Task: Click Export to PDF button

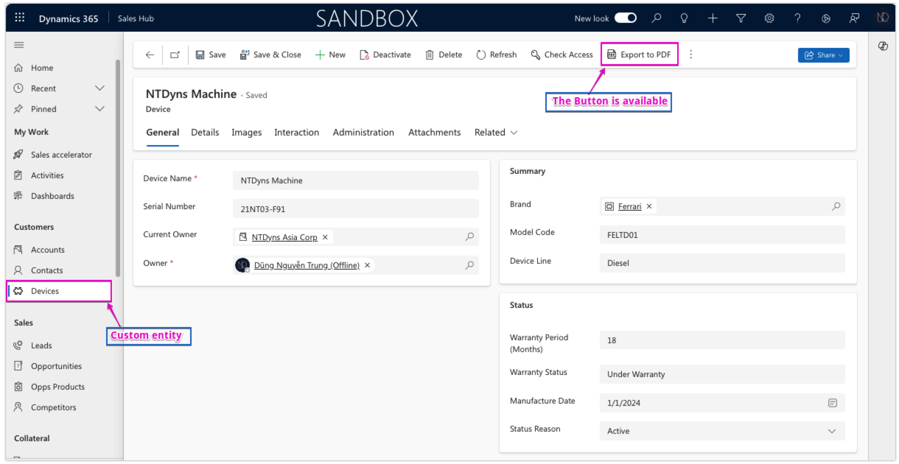Action: [639, 55]
